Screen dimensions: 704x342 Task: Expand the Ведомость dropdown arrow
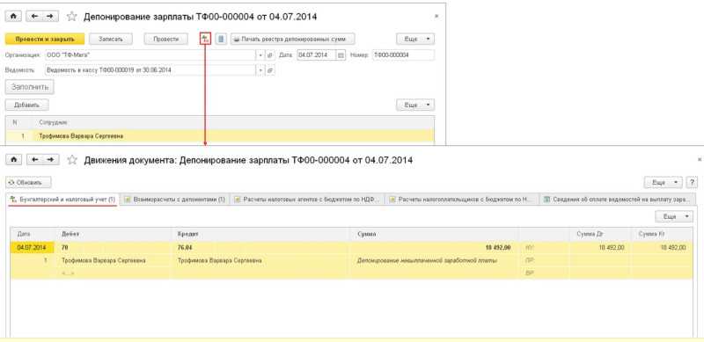(x=260, y=70)
